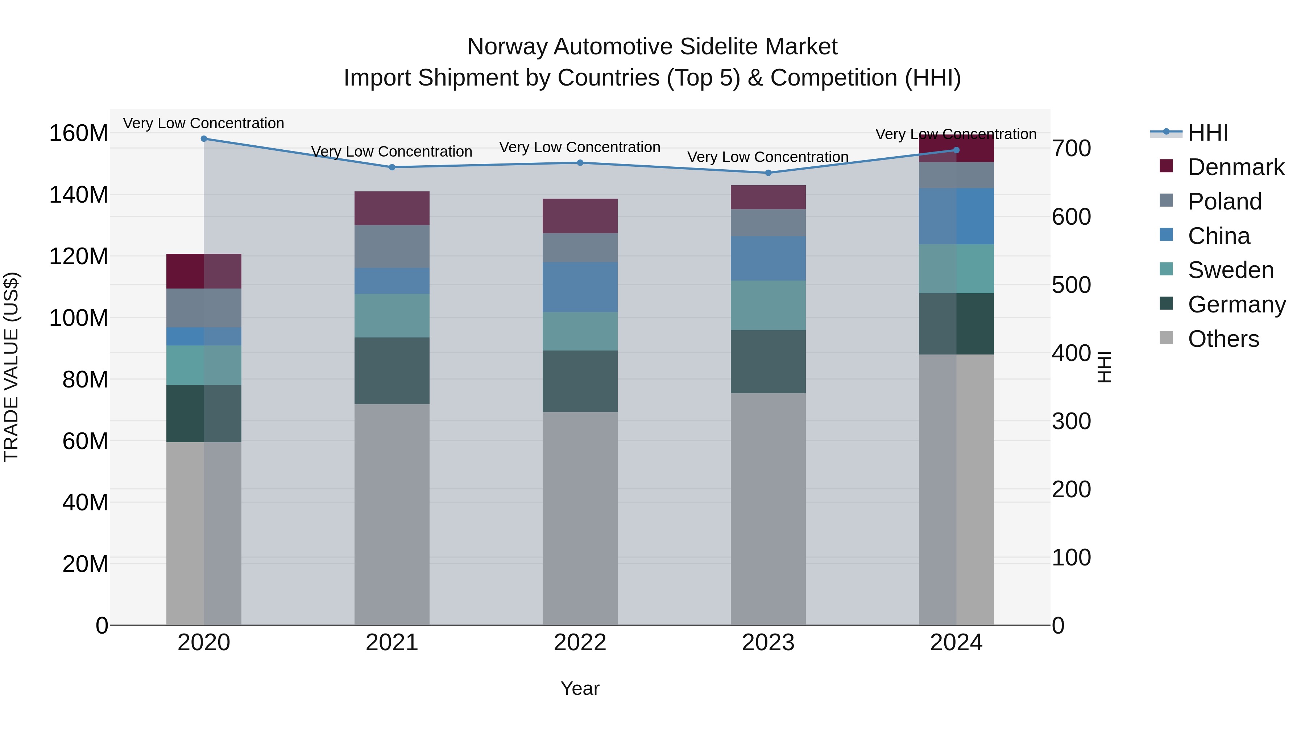The image size is (1305, 734).
Task: Click the China blue legend swatch
Action: click(x=1166, y=235)
